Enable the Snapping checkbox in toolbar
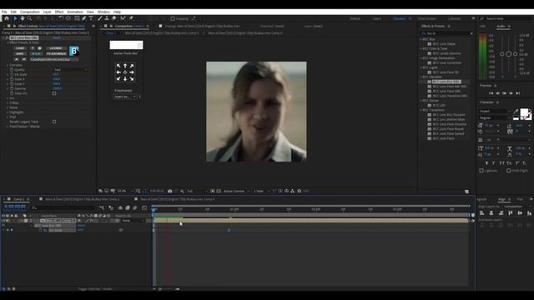534x300 pixels. click(173, 18)
